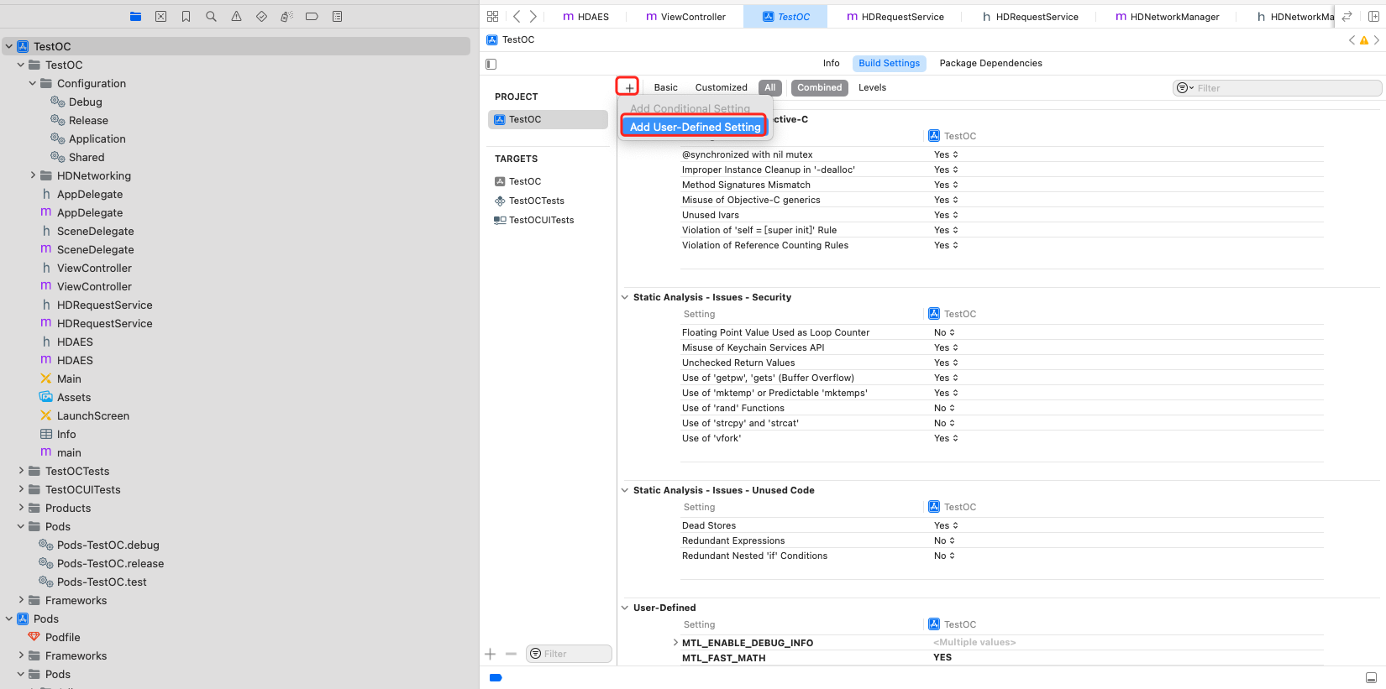Open the Project navigator folder icon
This screenshot has width=1386, height=689.
click(x=135, y=16)
